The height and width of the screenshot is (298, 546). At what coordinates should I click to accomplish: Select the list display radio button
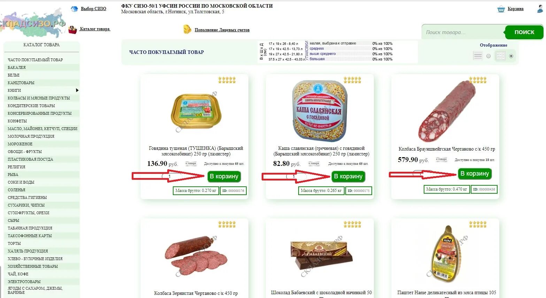[489, 56]
